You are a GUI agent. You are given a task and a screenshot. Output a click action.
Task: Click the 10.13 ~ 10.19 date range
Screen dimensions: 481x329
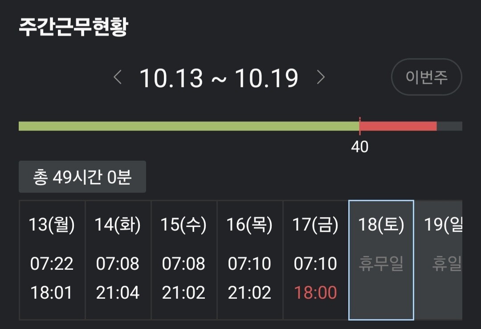point(219,78)
